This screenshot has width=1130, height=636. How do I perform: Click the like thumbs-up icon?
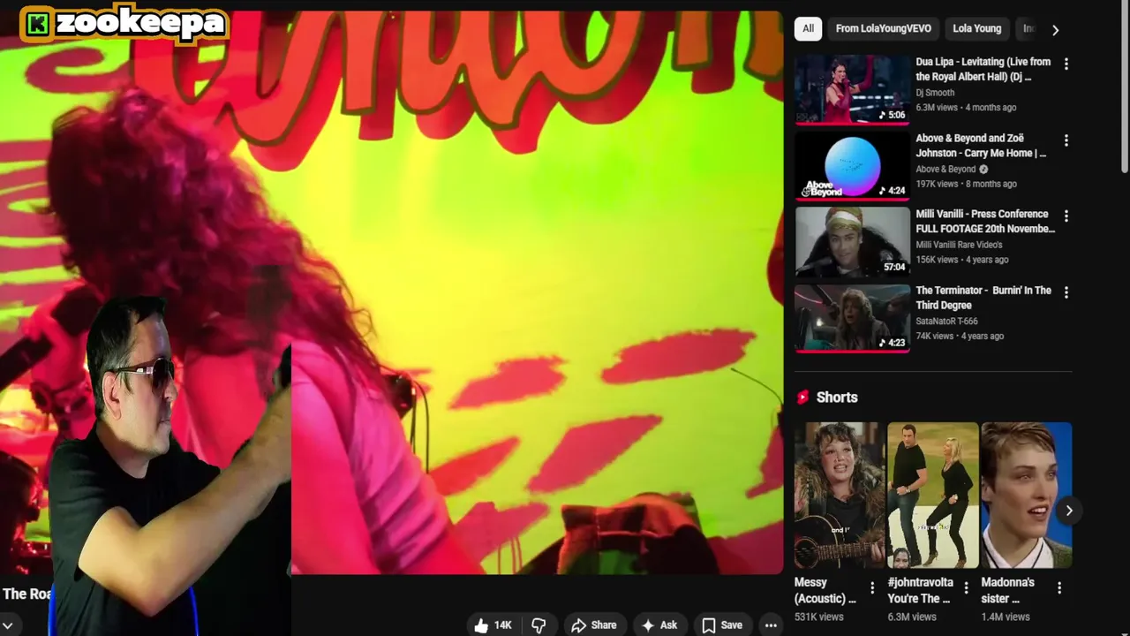(481, 625)
